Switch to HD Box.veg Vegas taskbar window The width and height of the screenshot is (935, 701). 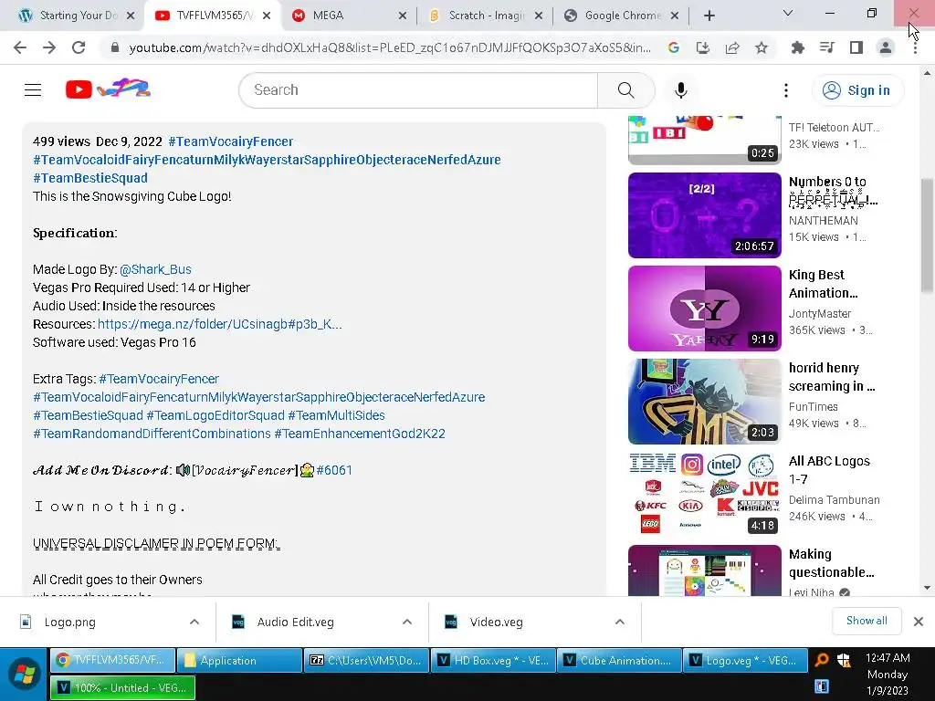pyautogui.click(x=493, y=661)
